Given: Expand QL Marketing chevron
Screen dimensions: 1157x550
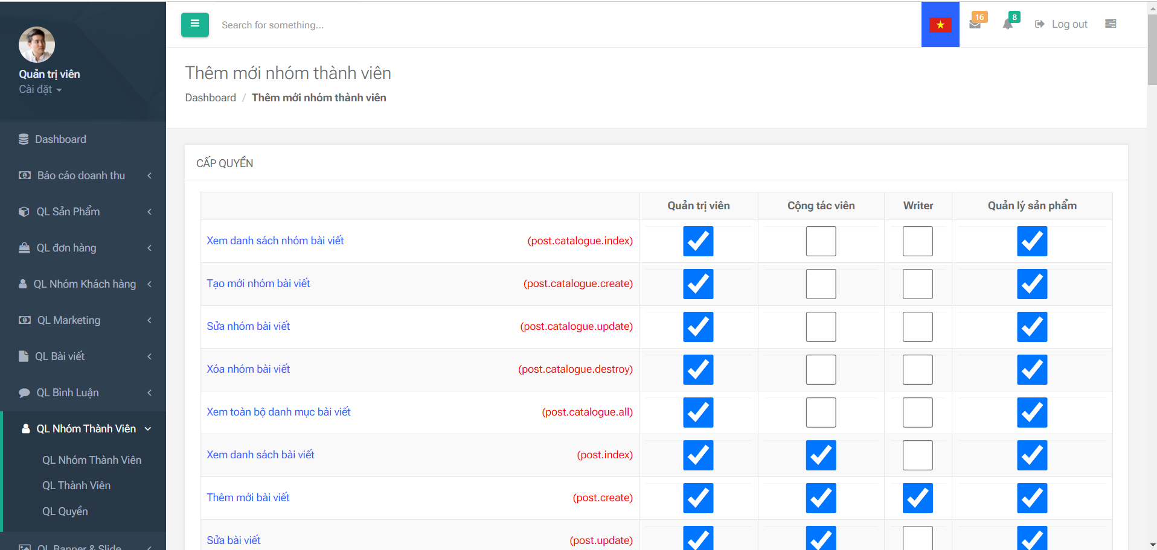Looking at the screenshot, I should [x=149, y=320].
